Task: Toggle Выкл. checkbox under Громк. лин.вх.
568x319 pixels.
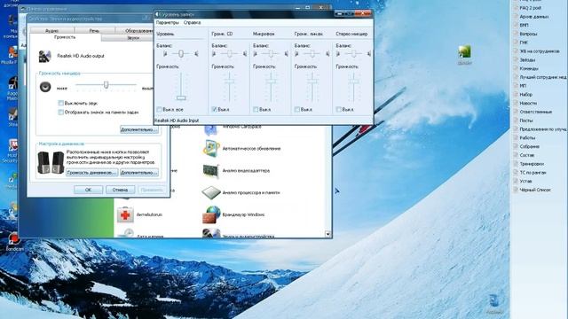Action: 297,109
